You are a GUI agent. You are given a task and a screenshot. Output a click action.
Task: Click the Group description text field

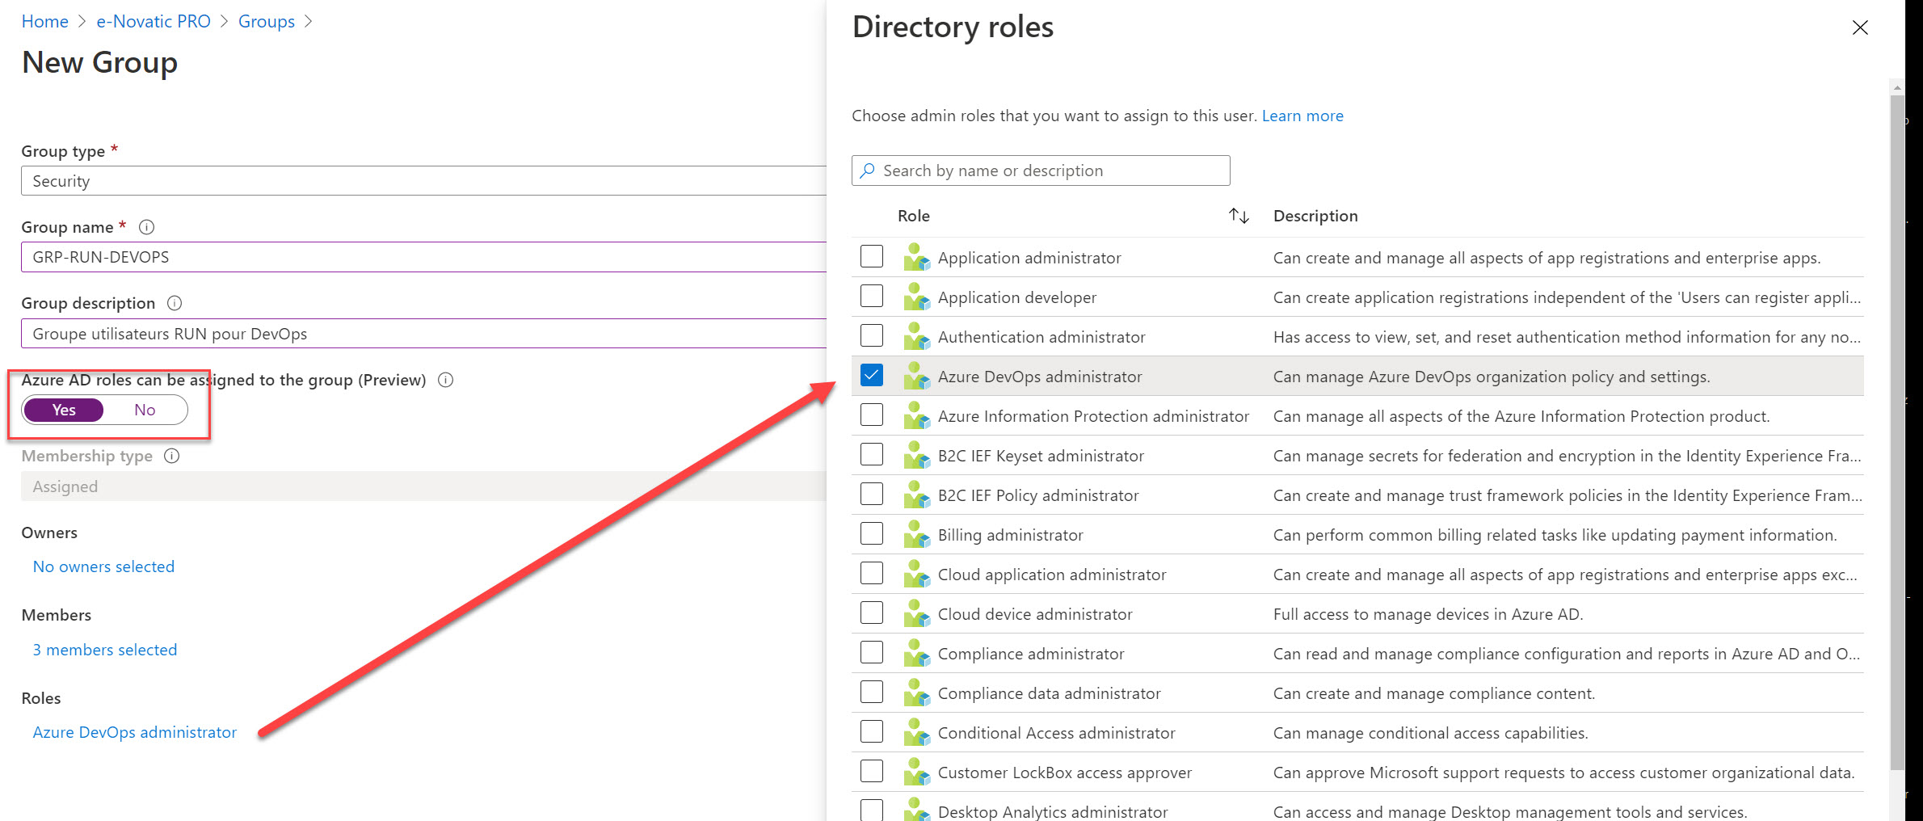[x=423, y=334]
